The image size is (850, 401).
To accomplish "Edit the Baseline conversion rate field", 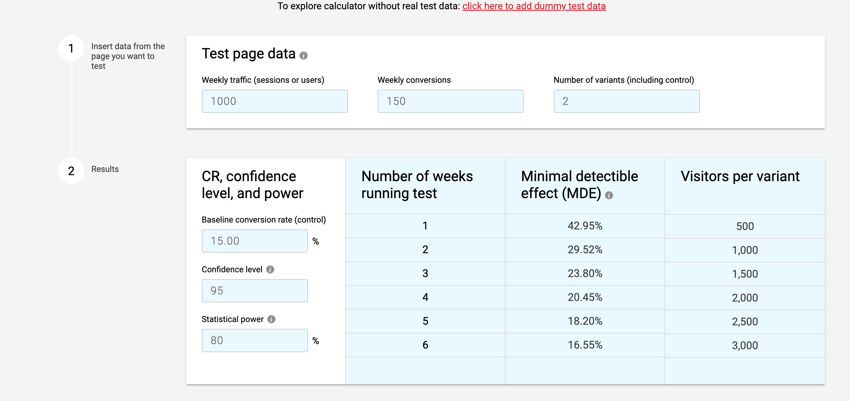I will pos(255,241).
